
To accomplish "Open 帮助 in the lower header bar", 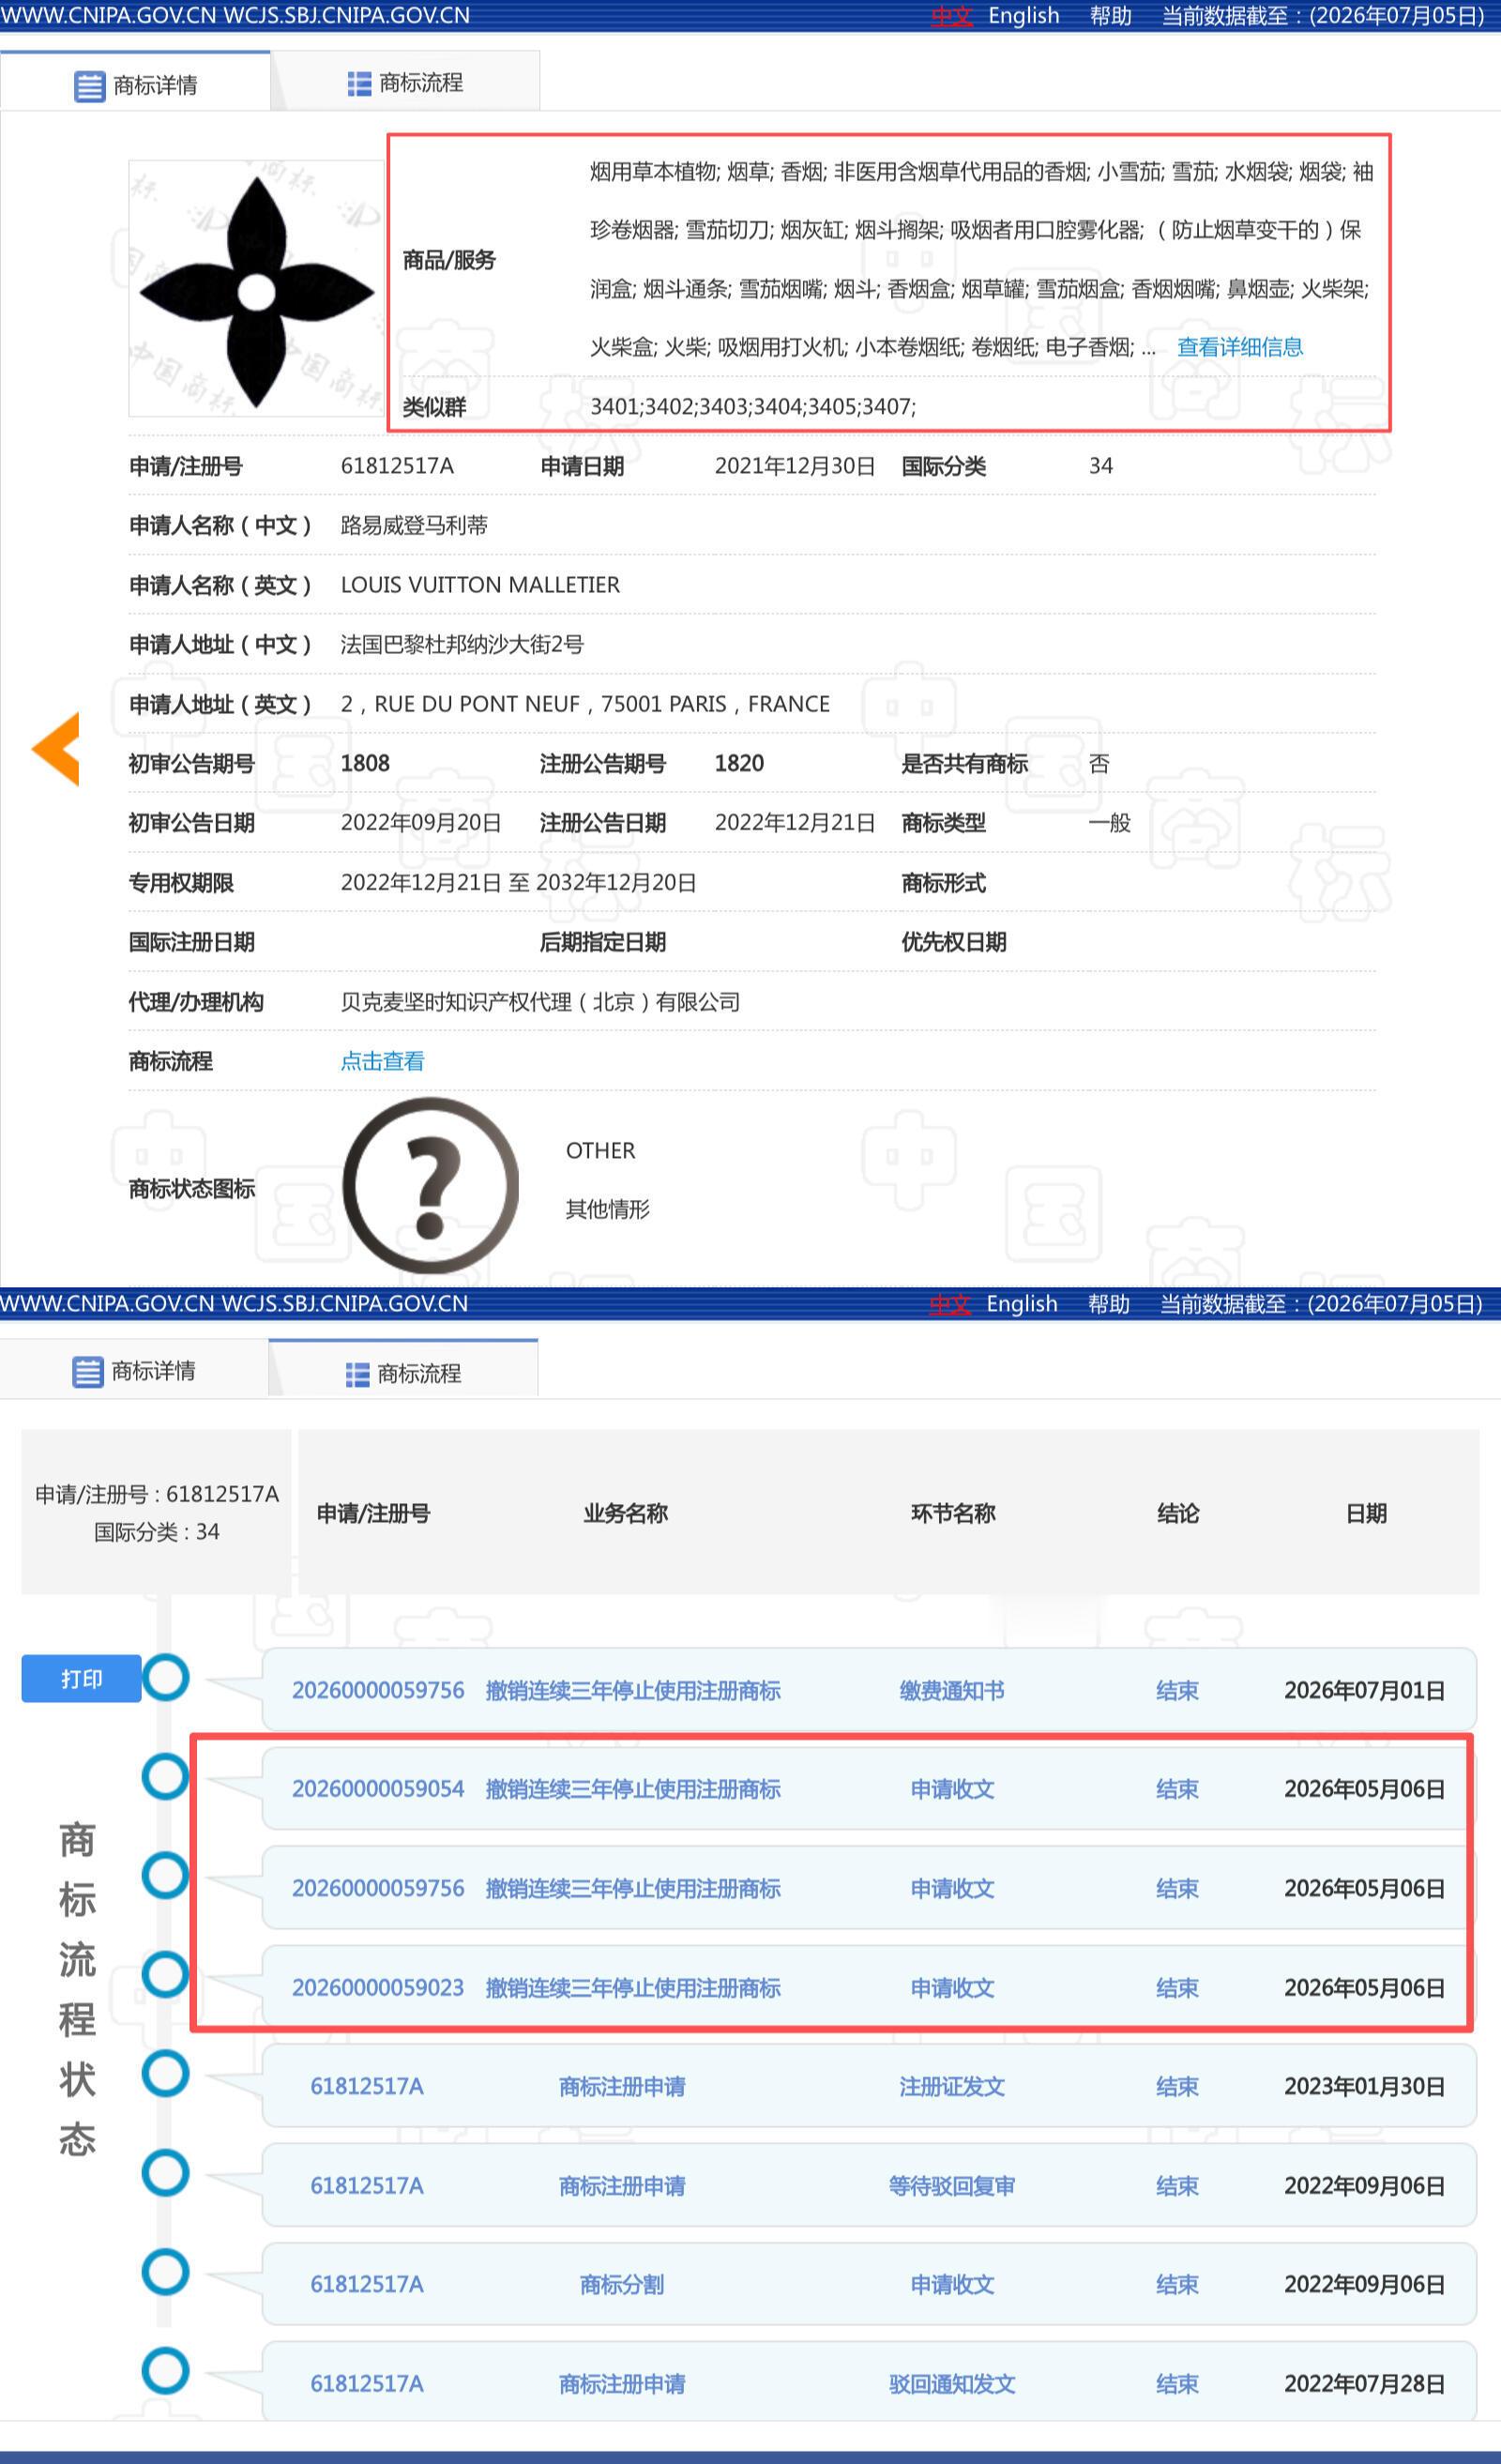I will pos(1108,1304).
